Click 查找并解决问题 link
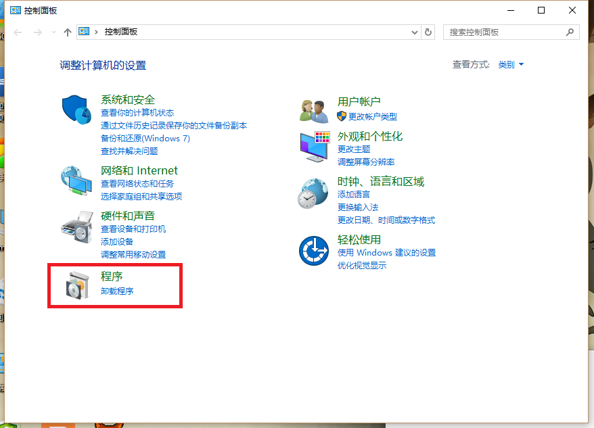This screenshot has height=428, width=594. pyautogui.click(x=129, y=151)
